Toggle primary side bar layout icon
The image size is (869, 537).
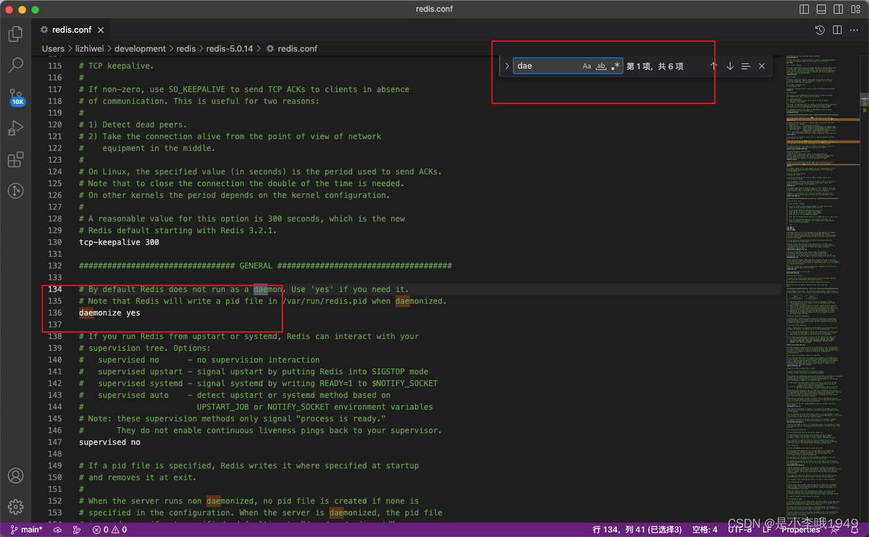(x=804, y=9)
